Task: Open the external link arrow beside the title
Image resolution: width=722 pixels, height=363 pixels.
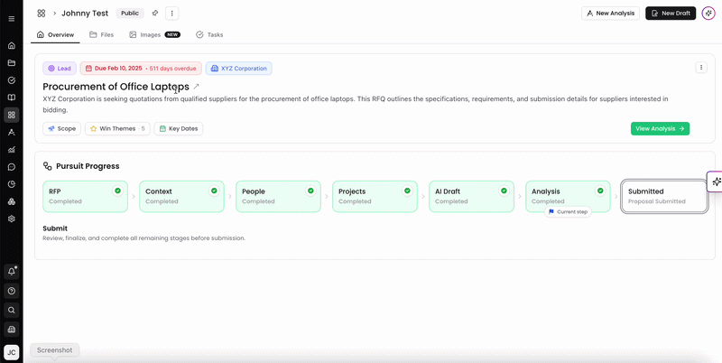Action: (x=196, y=87)
